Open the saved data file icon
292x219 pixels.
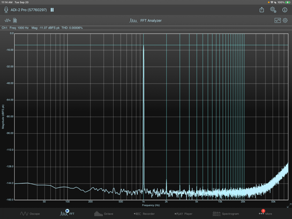pos(15,20)
